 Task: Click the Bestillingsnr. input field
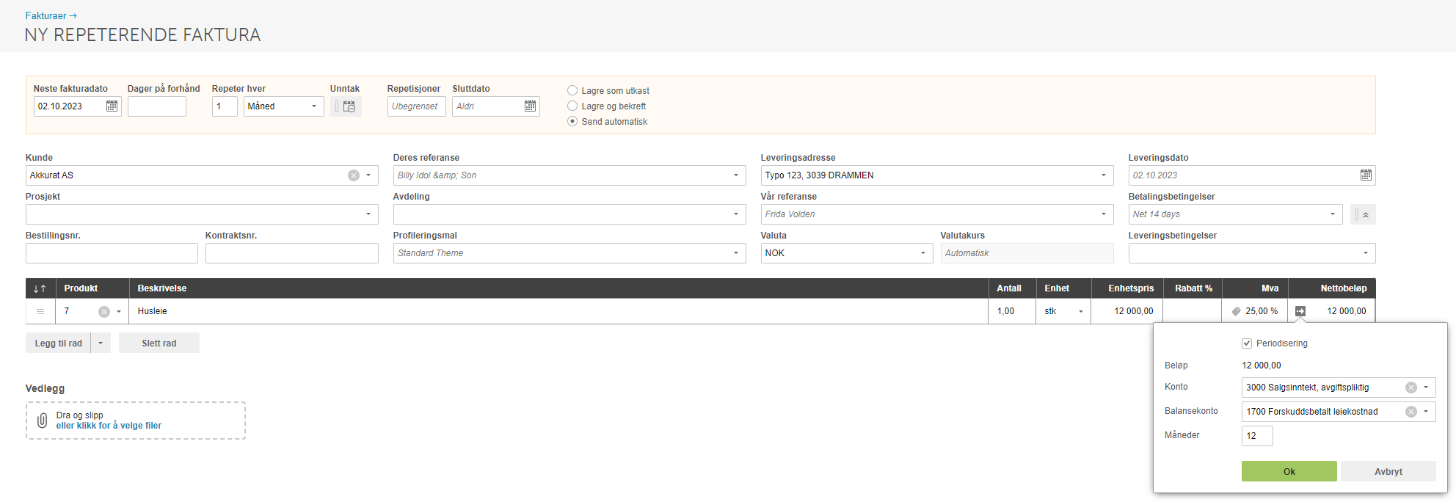(112, 253)
